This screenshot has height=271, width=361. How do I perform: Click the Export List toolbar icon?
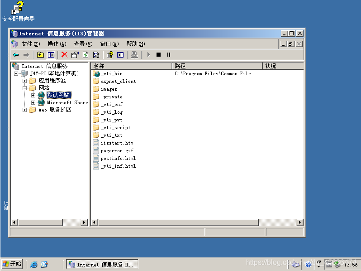point(96,55)
